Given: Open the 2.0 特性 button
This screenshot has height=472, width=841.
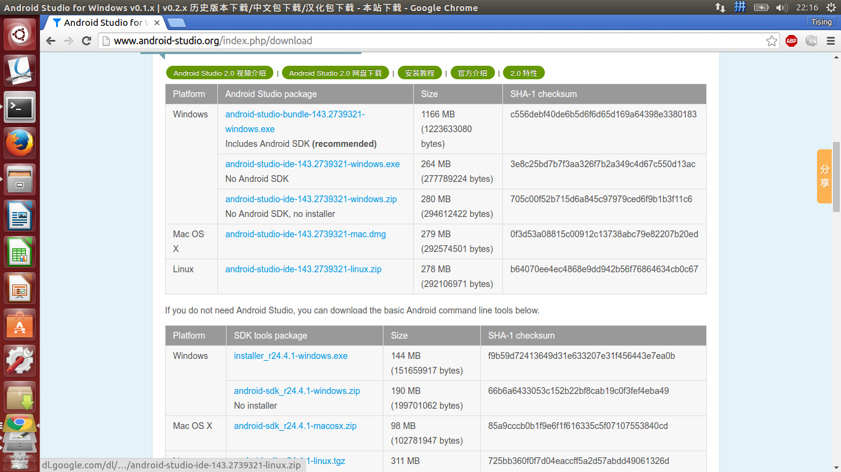Looking at the screenshot, I should (x=524, y=73).
